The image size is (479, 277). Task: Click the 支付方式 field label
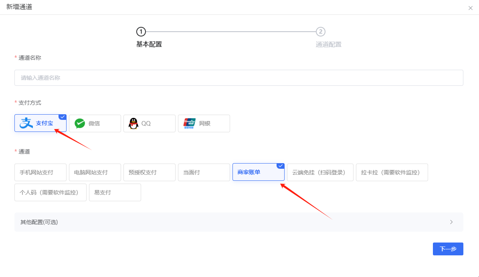(30, 103)
